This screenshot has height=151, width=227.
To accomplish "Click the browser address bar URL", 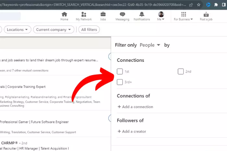I will 93,5.
